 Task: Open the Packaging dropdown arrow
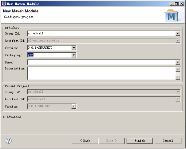(x=74, y=55)
